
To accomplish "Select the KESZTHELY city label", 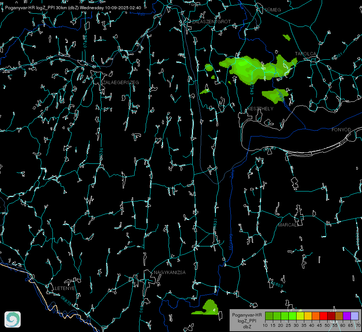I will pos(260,109).
